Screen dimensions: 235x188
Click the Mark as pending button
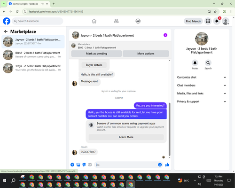[96, 54]
